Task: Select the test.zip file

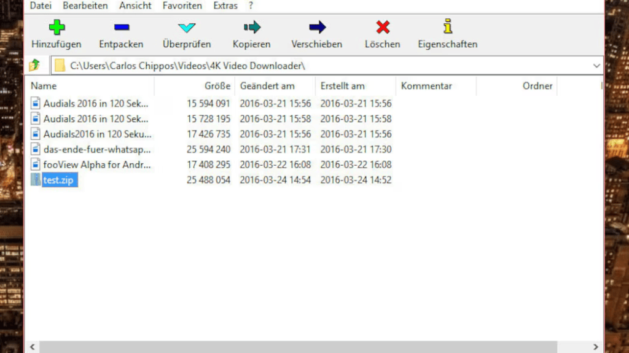Action: (59, 180)
